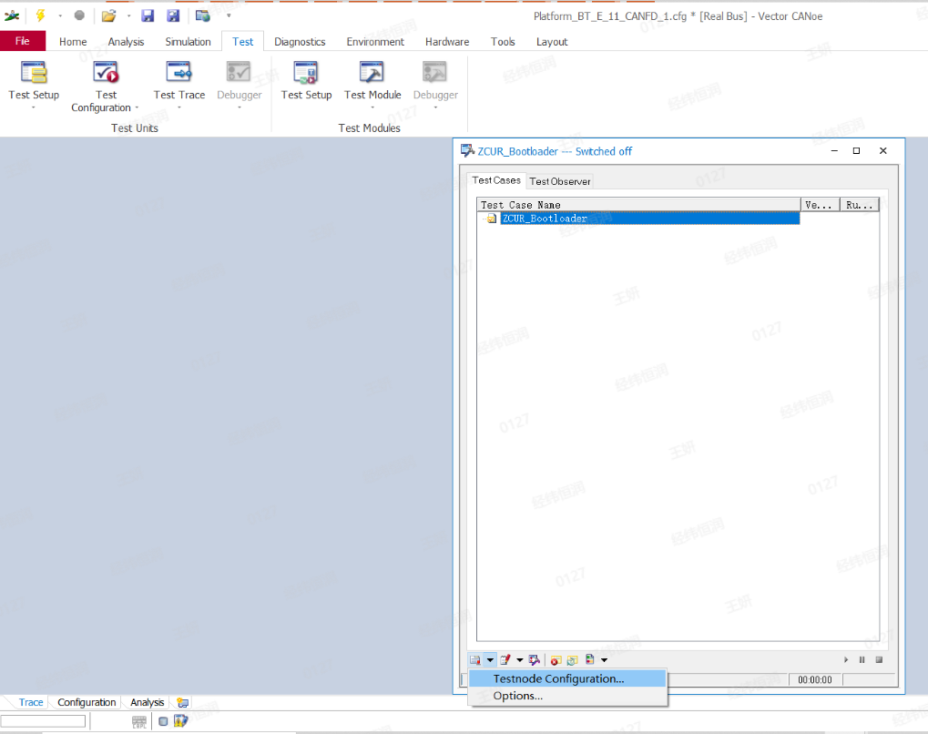This screenshot has height=734, width=928.
Task: Expand the dropdown arrow beside open folder
Action: tap(128, 16)
